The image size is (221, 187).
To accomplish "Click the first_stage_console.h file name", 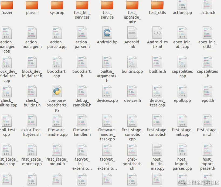I will click(x=157, y=132).
